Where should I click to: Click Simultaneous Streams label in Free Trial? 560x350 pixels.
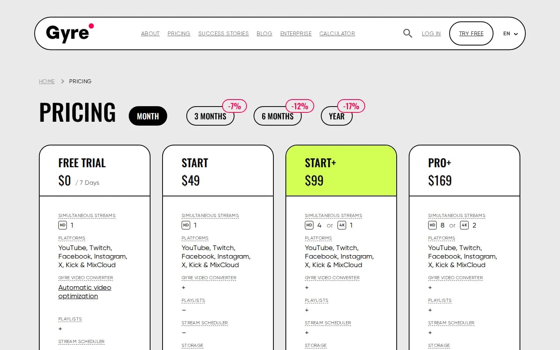click(87, 215)
